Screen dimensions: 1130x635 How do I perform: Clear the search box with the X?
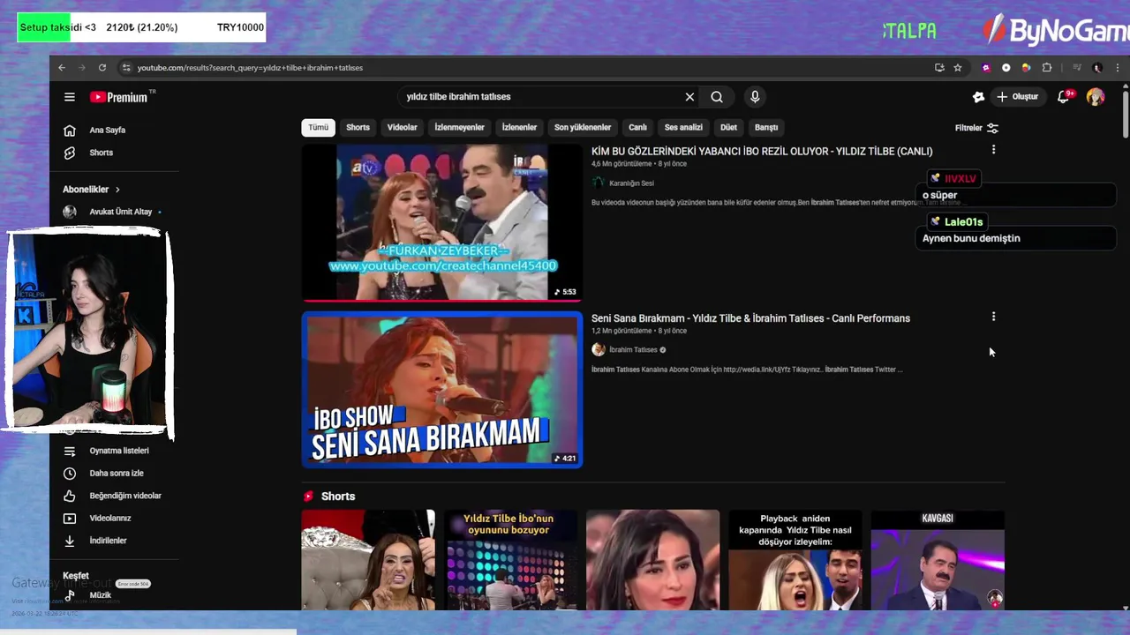coord(689,97)
